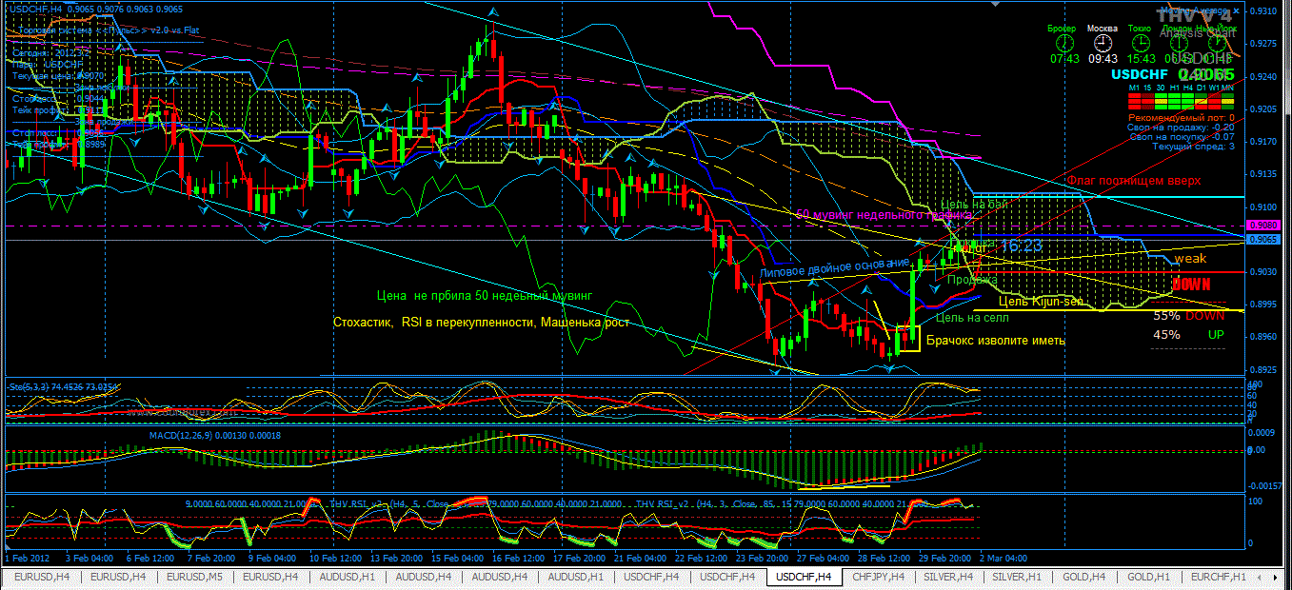Image resolution: width=1292 pixels, height=590 pixels.
Task: Click the 0.9080 price level tag
Action: tap(1263, 226)
